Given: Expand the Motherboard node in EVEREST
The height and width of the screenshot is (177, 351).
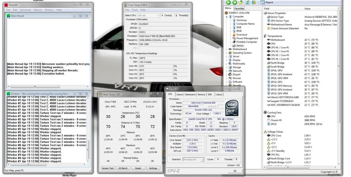Looking at the screenshot, I should 226,49.
